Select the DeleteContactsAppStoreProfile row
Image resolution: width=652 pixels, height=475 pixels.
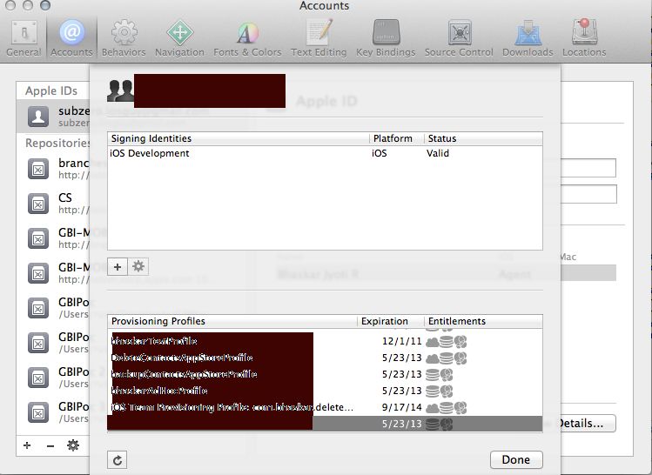pyautogui.click(x=325, y=358)
